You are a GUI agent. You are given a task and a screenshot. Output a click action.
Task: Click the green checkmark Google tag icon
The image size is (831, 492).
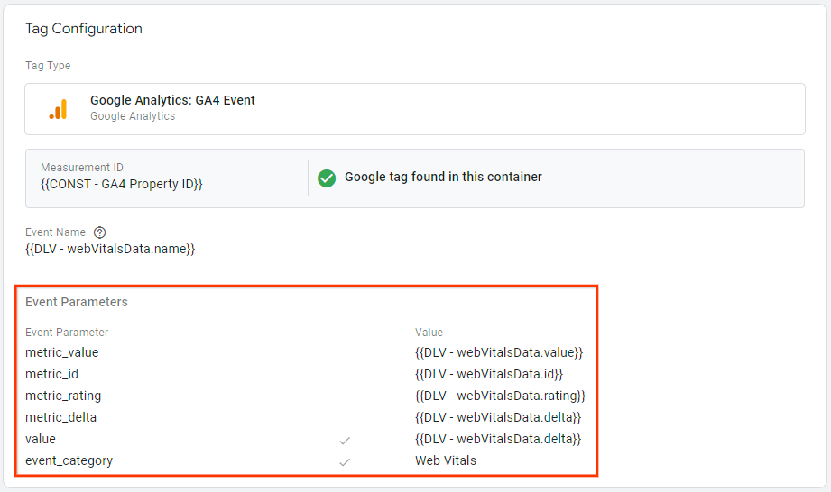point(327,178)
